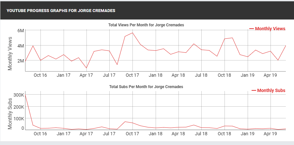Toggle the Monthly Subs legend entry
The height and width of the screenshot is (145, 294).
pyautogui.click(x=271, y=90)
